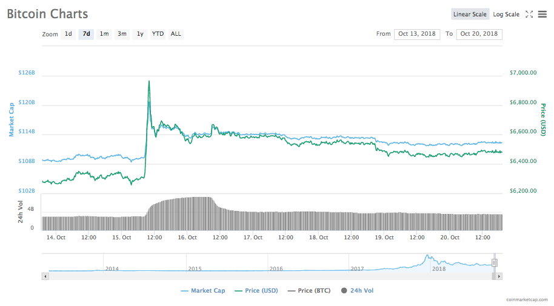The height and width of the screenshot is (306, 554).
Task: Open the chart hamburger menu
Action: (542, 14)
